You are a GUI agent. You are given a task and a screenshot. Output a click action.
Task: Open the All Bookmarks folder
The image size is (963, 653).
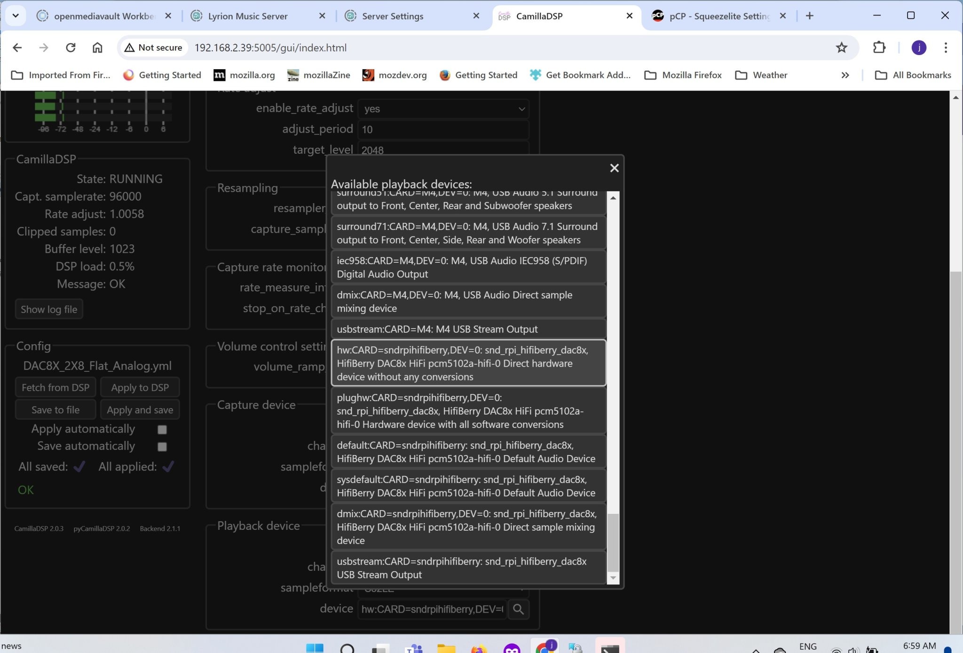pyautogui.click(x=913, y=75)
